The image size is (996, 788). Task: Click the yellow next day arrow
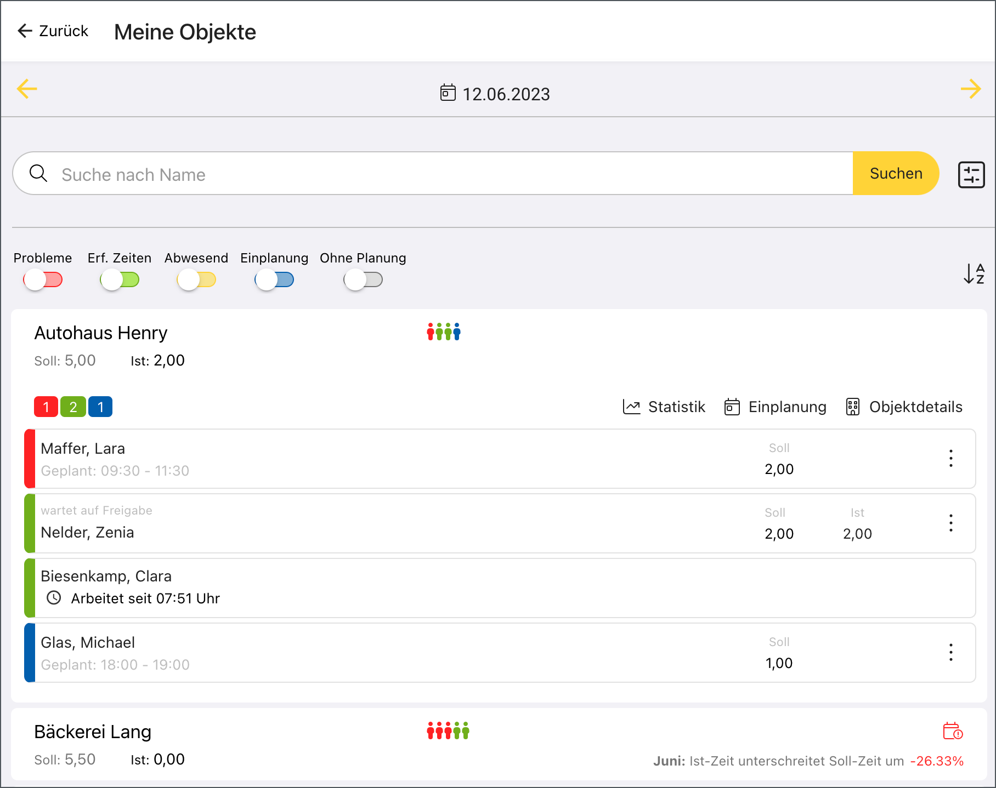(970, 89)
